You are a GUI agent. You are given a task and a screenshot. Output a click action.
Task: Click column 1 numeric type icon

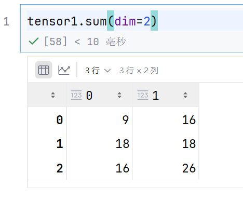tap(143, 95)
